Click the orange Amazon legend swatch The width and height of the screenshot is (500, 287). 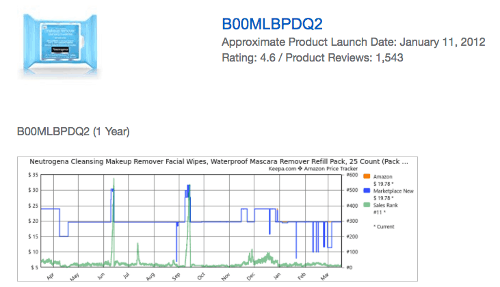pos(367,176)
